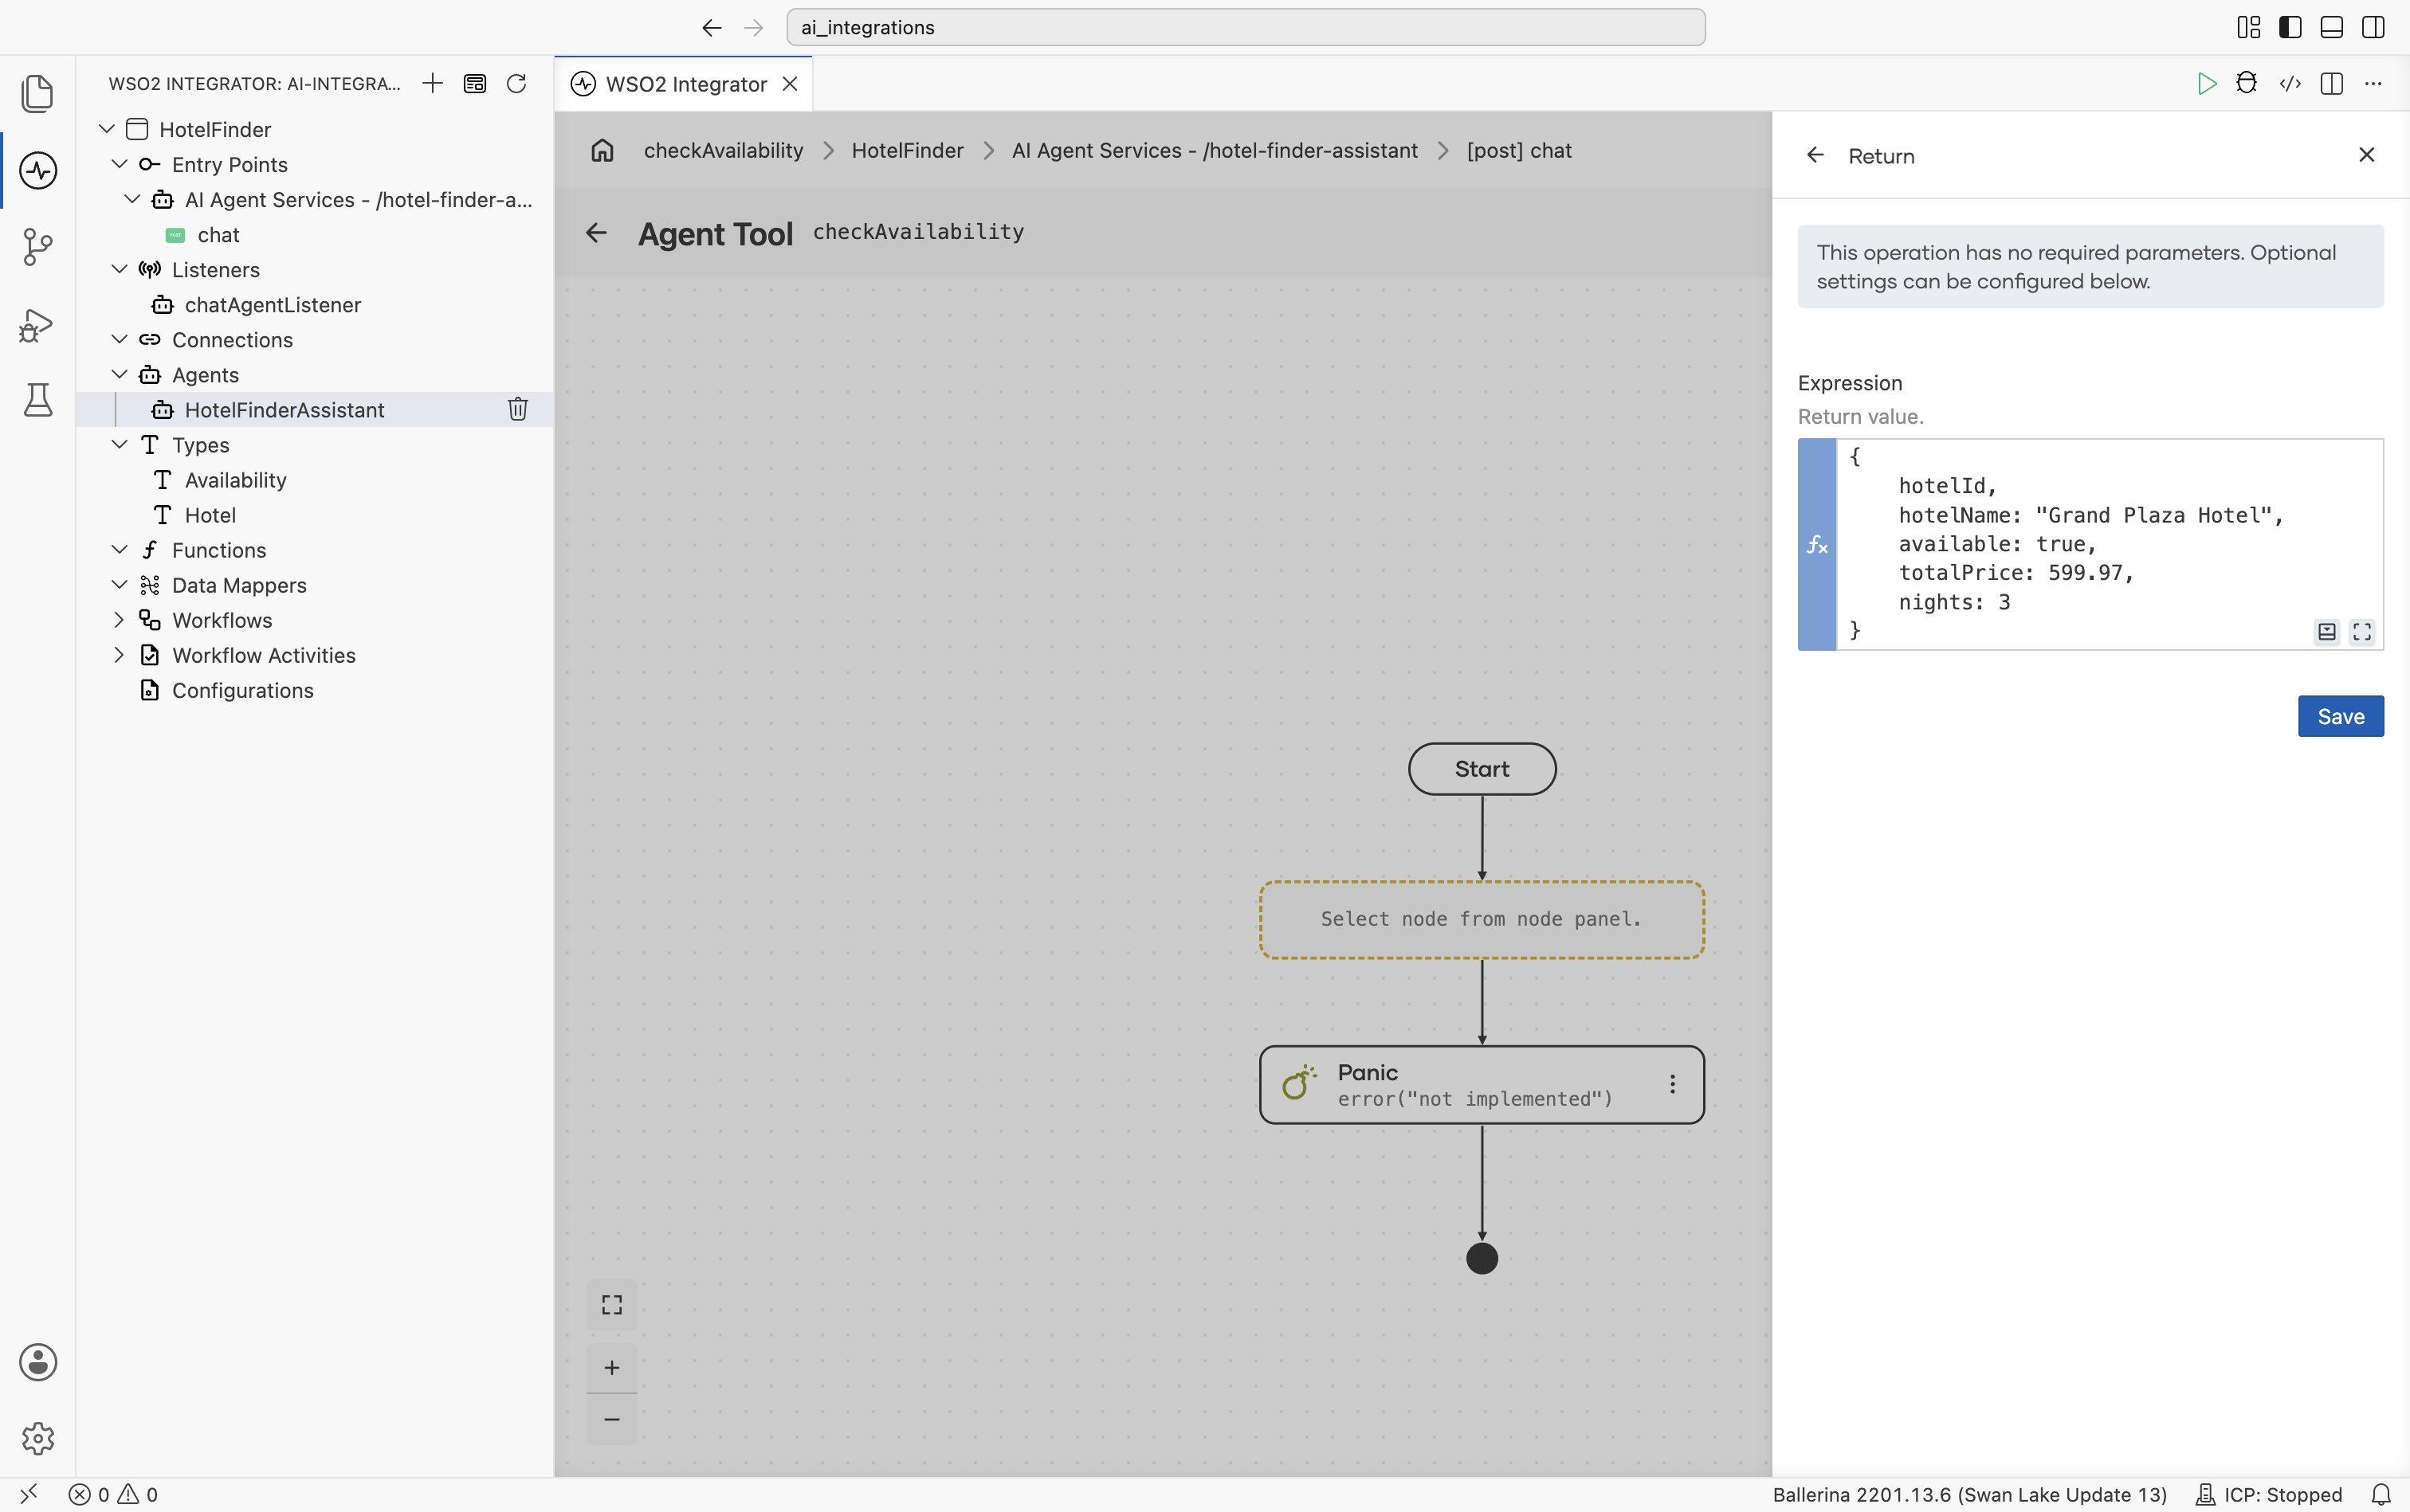Open Accounts icon in activity bar

[x=37, y=1362]
